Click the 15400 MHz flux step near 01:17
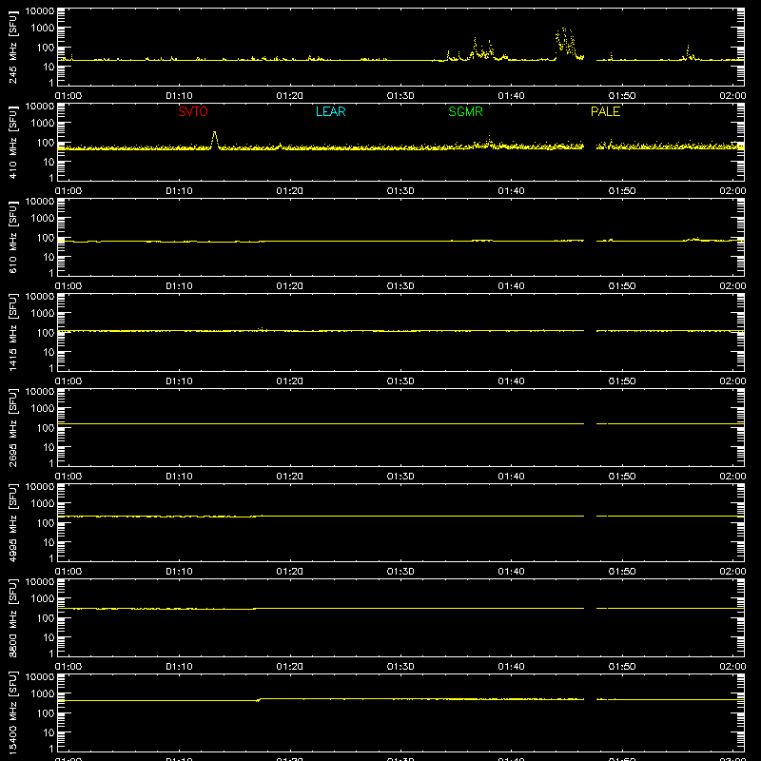This screenshot has height=761, width=761. coord(258,700)
